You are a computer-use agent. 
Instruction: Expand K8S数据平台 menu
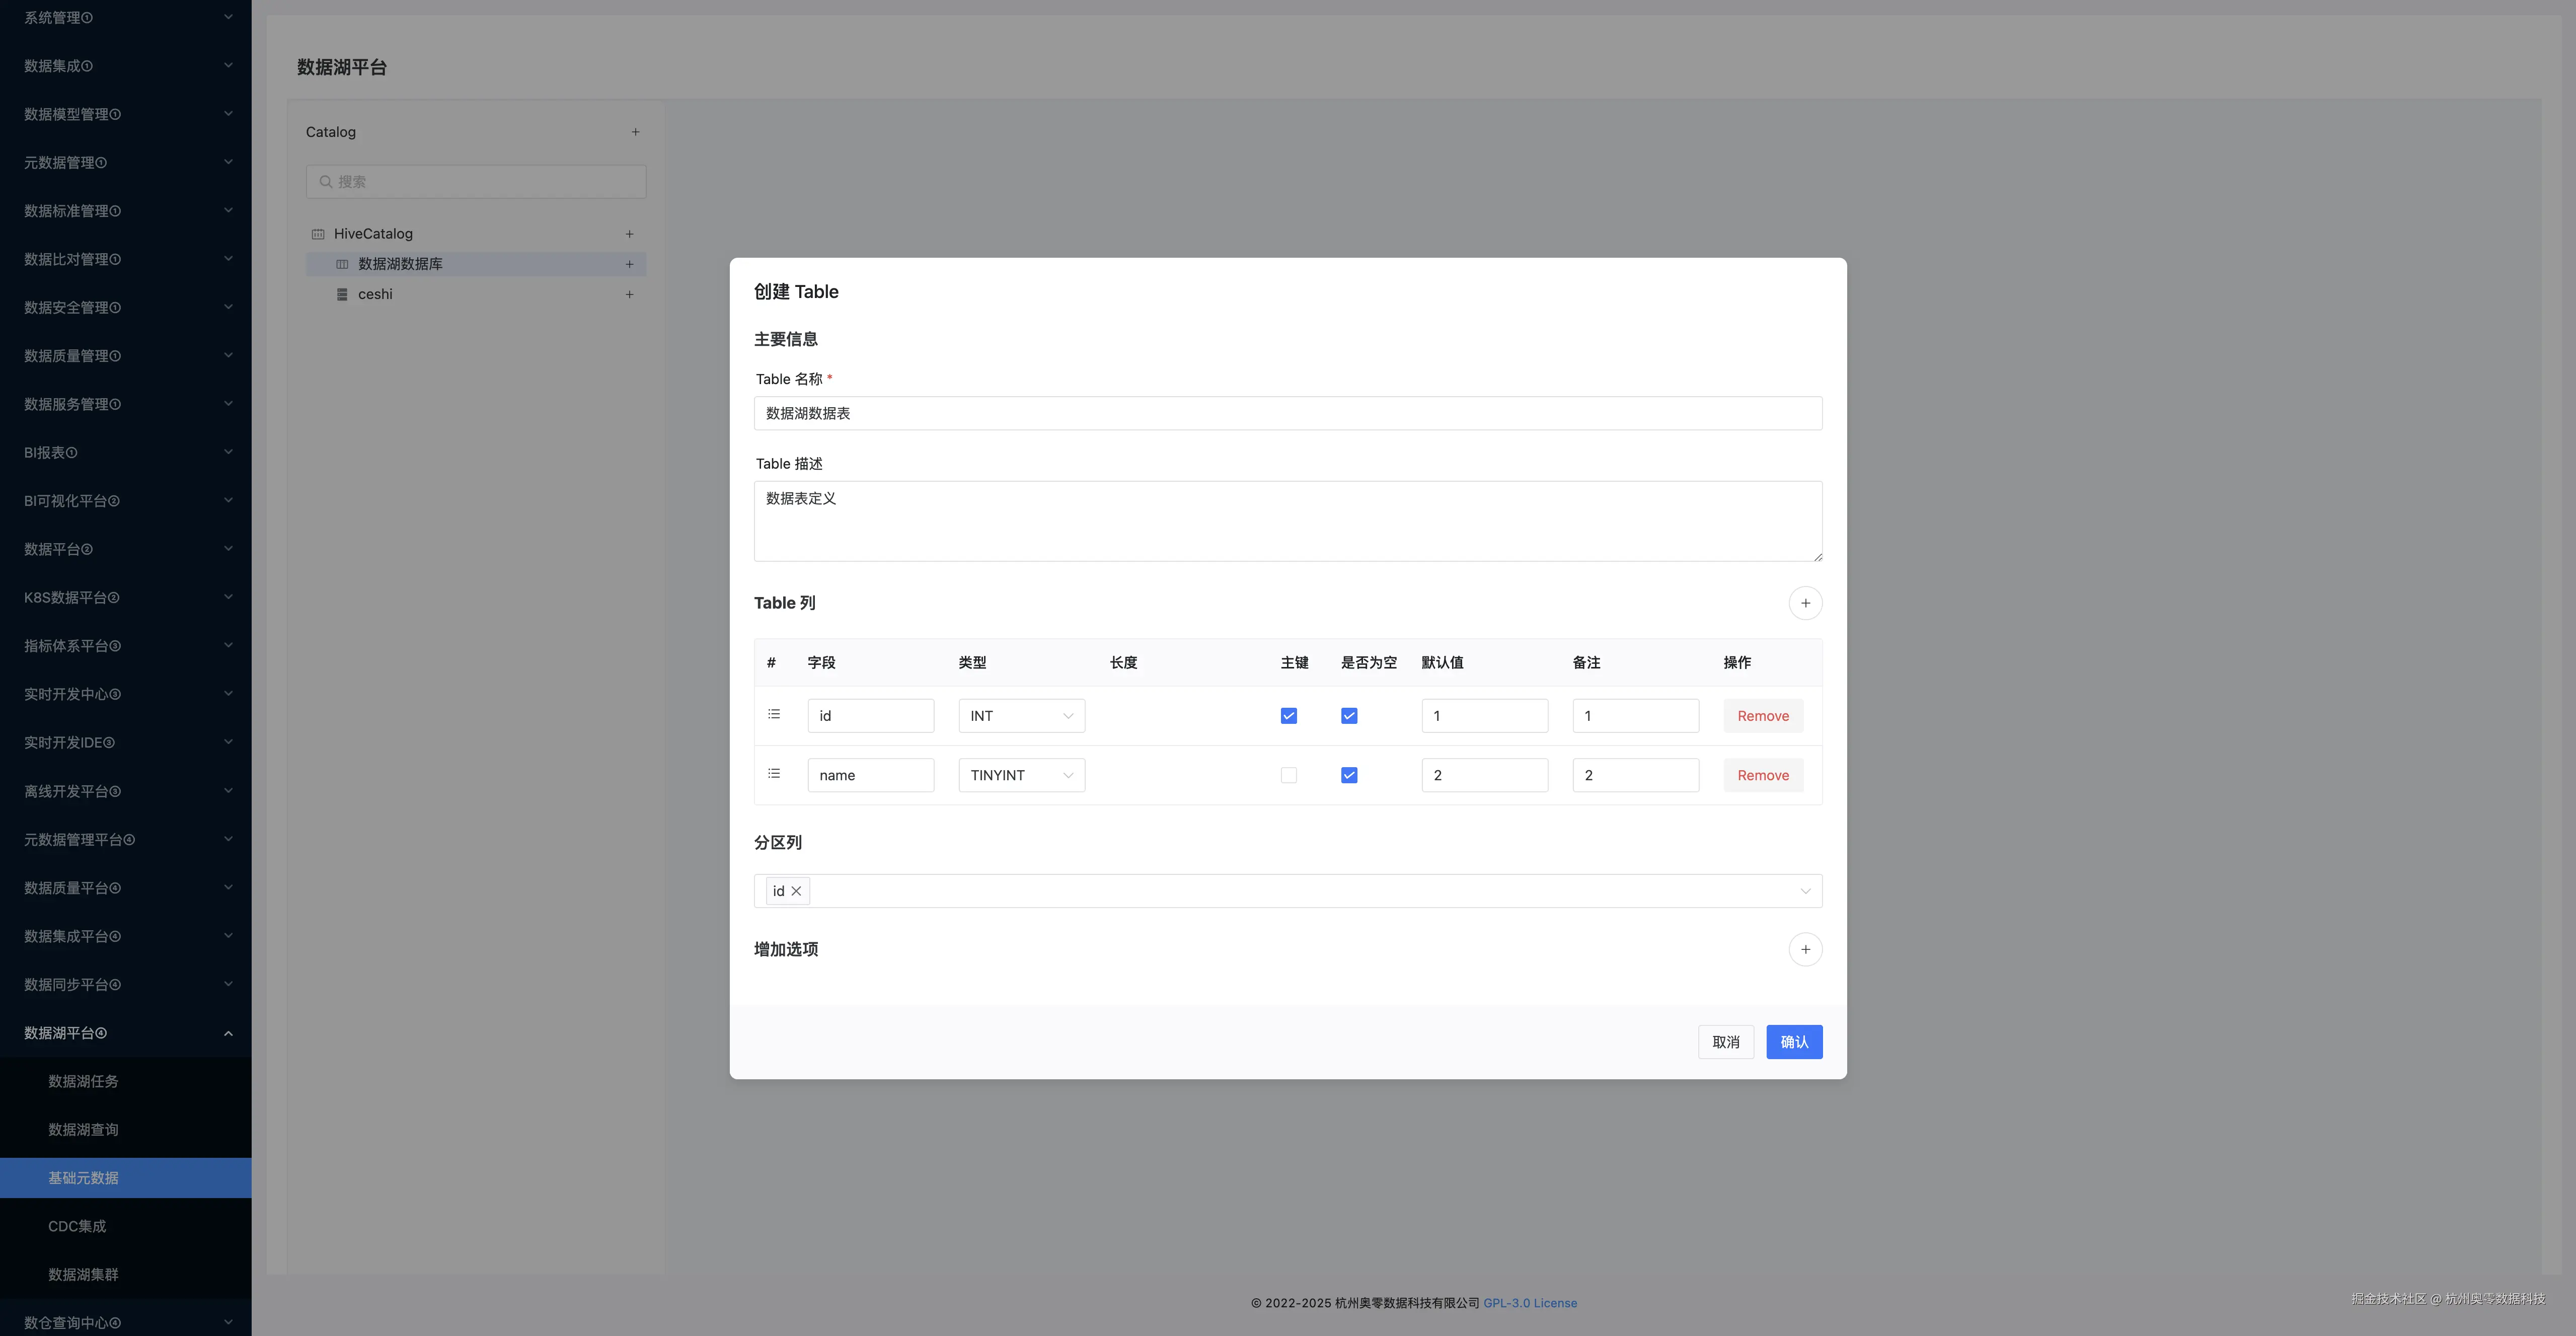[x=126, y=597]
